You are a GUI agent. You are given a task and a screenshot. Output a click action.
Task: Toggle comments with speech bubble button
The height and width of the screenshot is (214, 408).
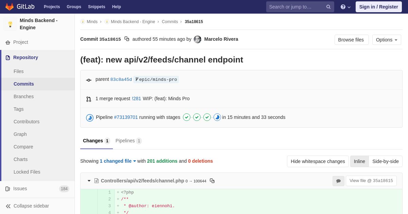(x=338, y=181)
